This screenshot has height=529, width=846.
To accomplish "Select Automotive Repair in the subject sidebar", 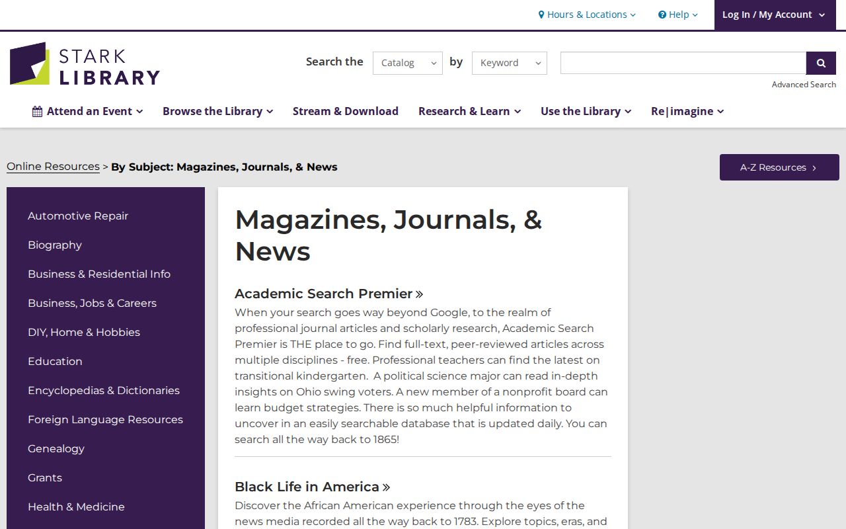I will [x=78, y=216].
